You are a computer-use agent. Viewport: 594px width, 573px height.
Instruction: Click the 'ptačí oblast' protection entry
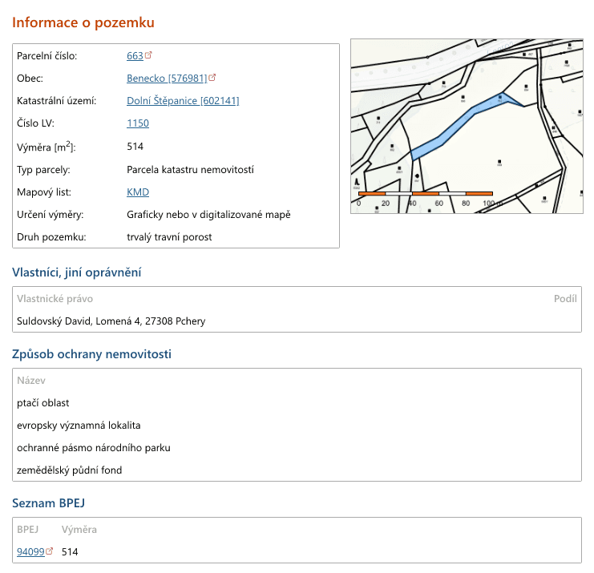(43, 403)
